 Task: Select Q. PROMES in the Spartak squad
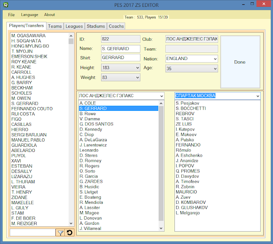[x=188, y=171]
